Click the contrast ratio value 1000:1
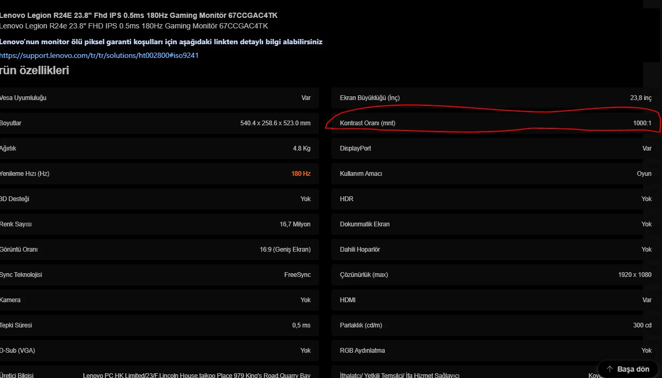The height and width of the screenshot is (378, 662). (642, 123)
